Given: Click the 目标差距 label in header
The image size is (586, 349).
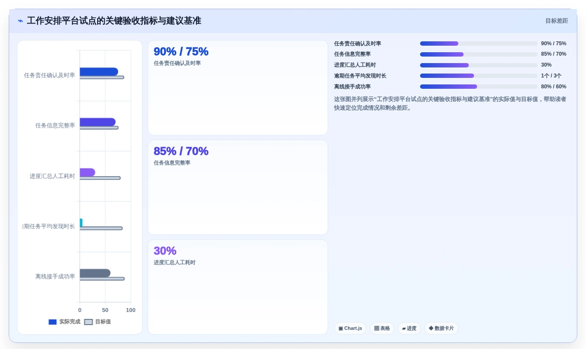Looking at the screenshot, I should pos(556,21).
